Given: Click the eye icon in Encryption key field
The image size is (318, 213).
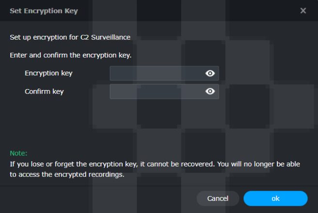Looking at the screenshot, I should [210, 73].
